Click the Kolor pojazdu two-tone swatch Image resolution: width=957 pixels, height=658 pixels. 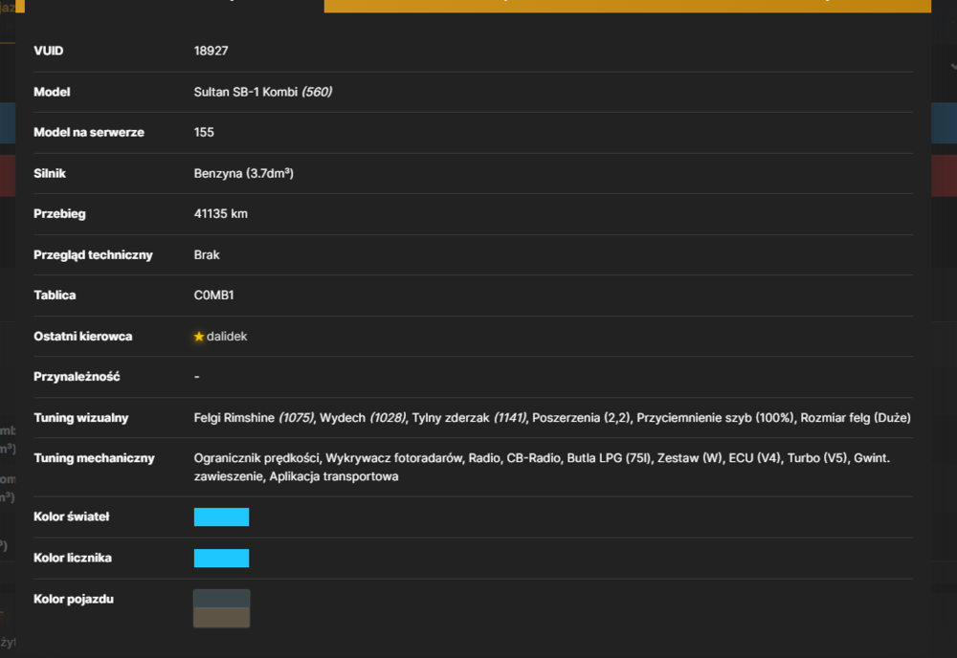pyautogui.click(x=222, y=608)
